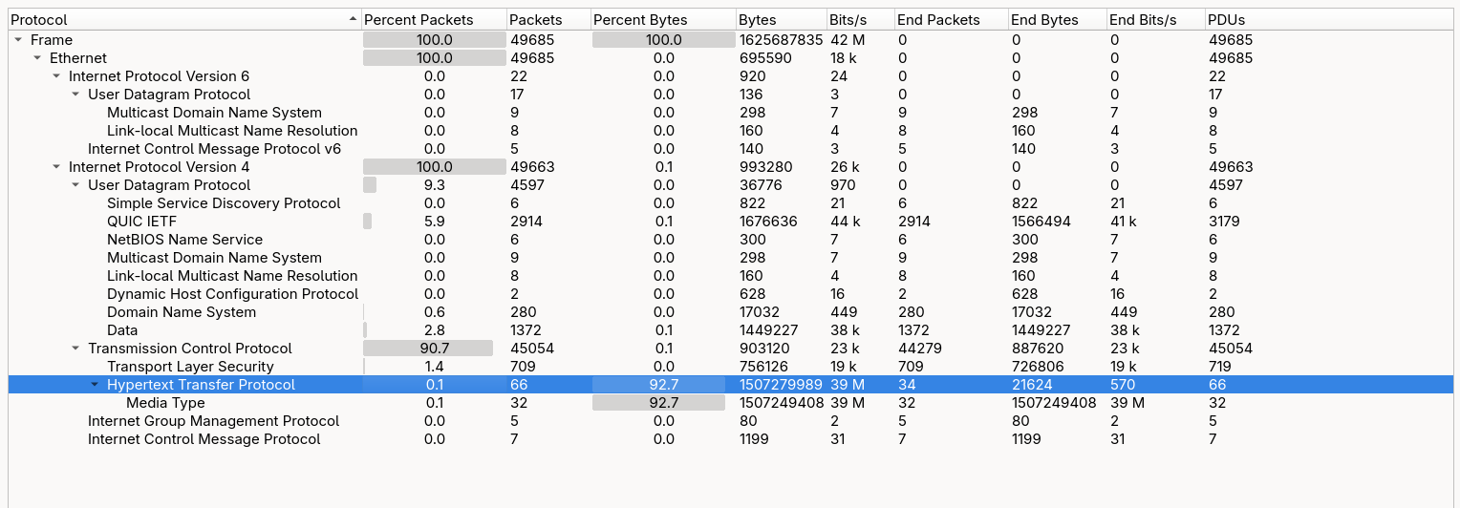Select the QUIC IETF row
The image size is (1460, 508).
[141, 222]
